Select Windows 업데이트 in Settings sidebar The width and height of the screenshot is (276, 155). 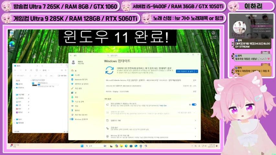point(79,119)
